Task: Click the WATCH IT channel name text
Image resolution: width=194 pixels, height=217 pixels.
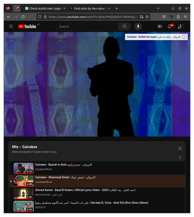Action: pyautogui.click(x=40, y=207)
